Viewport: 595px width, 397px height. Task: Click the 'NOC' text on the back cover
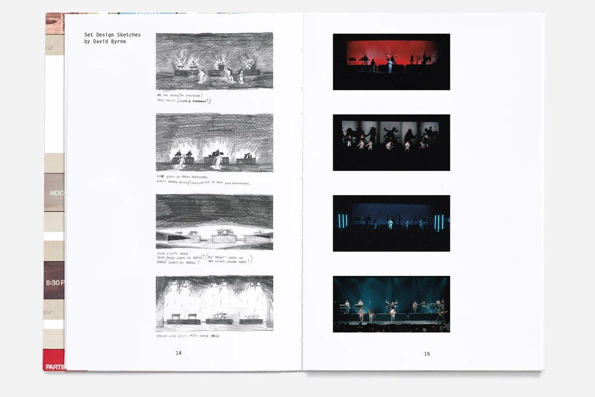coord(56,193)
